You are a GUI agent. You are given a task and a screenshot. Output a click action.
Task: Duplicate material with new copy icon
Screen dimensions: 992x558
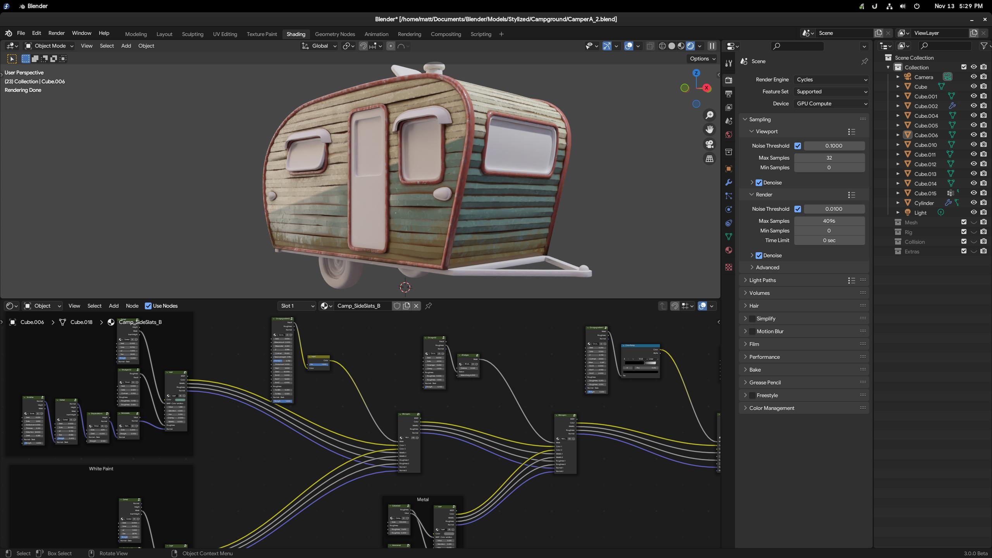[406, 306]
